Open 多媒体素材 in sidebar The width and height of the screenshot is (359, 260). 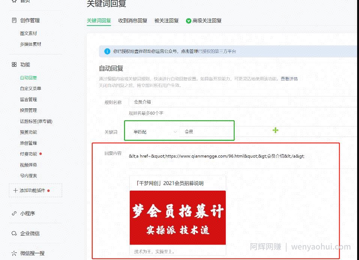coord(30,44)
